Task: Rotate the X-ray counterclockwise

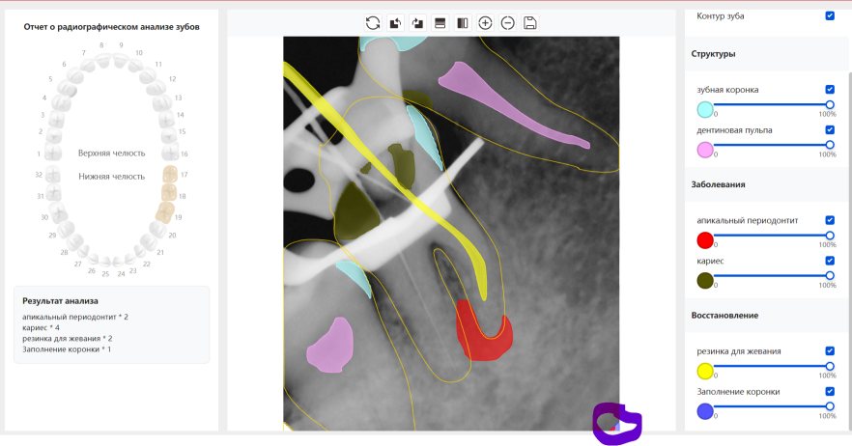Action: 395,22
